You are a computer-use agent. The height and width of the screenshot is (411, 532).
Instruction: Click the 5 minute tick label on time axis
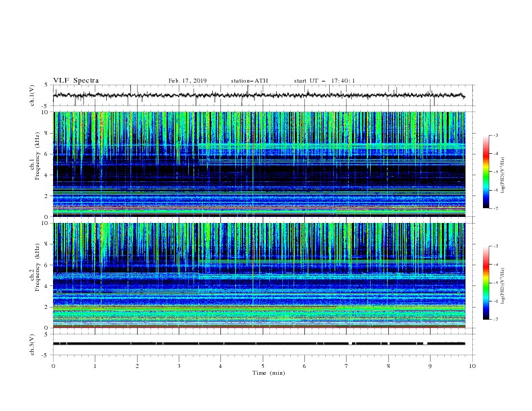(263, 366)
